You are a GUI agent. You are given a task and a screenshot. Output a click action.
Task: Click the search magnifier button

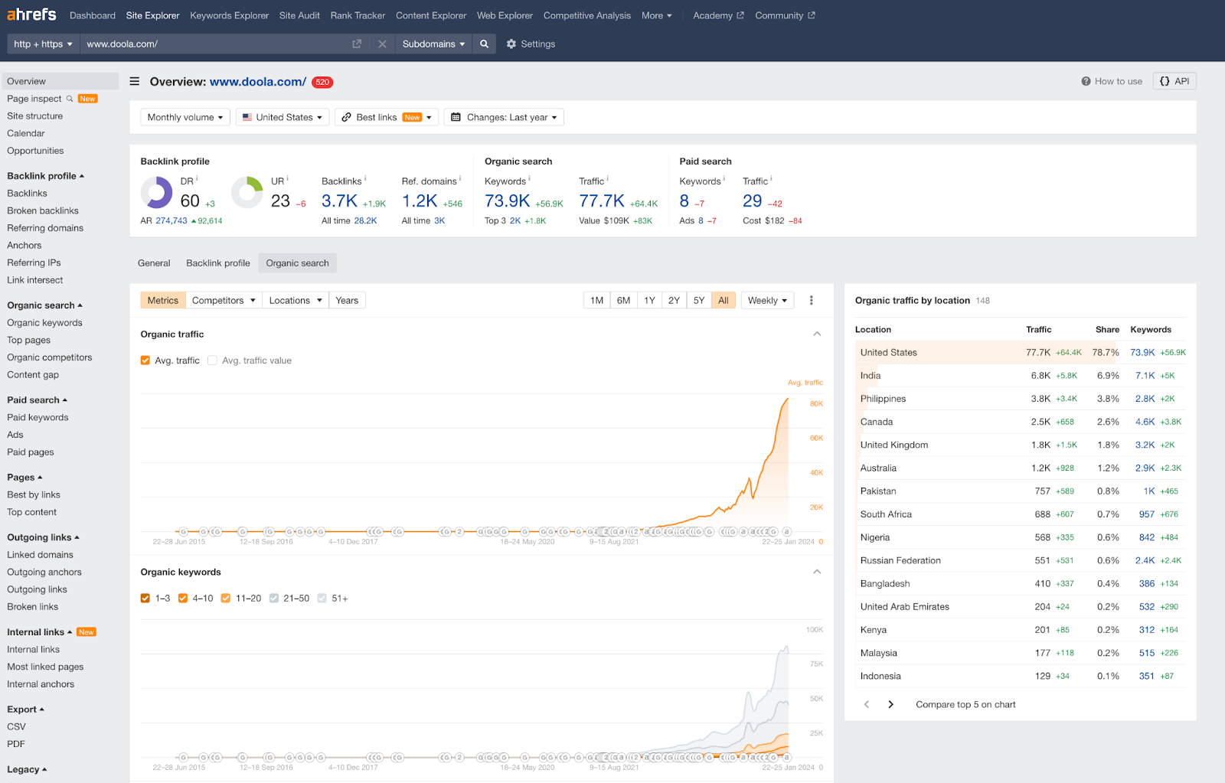tap(484, 44)
